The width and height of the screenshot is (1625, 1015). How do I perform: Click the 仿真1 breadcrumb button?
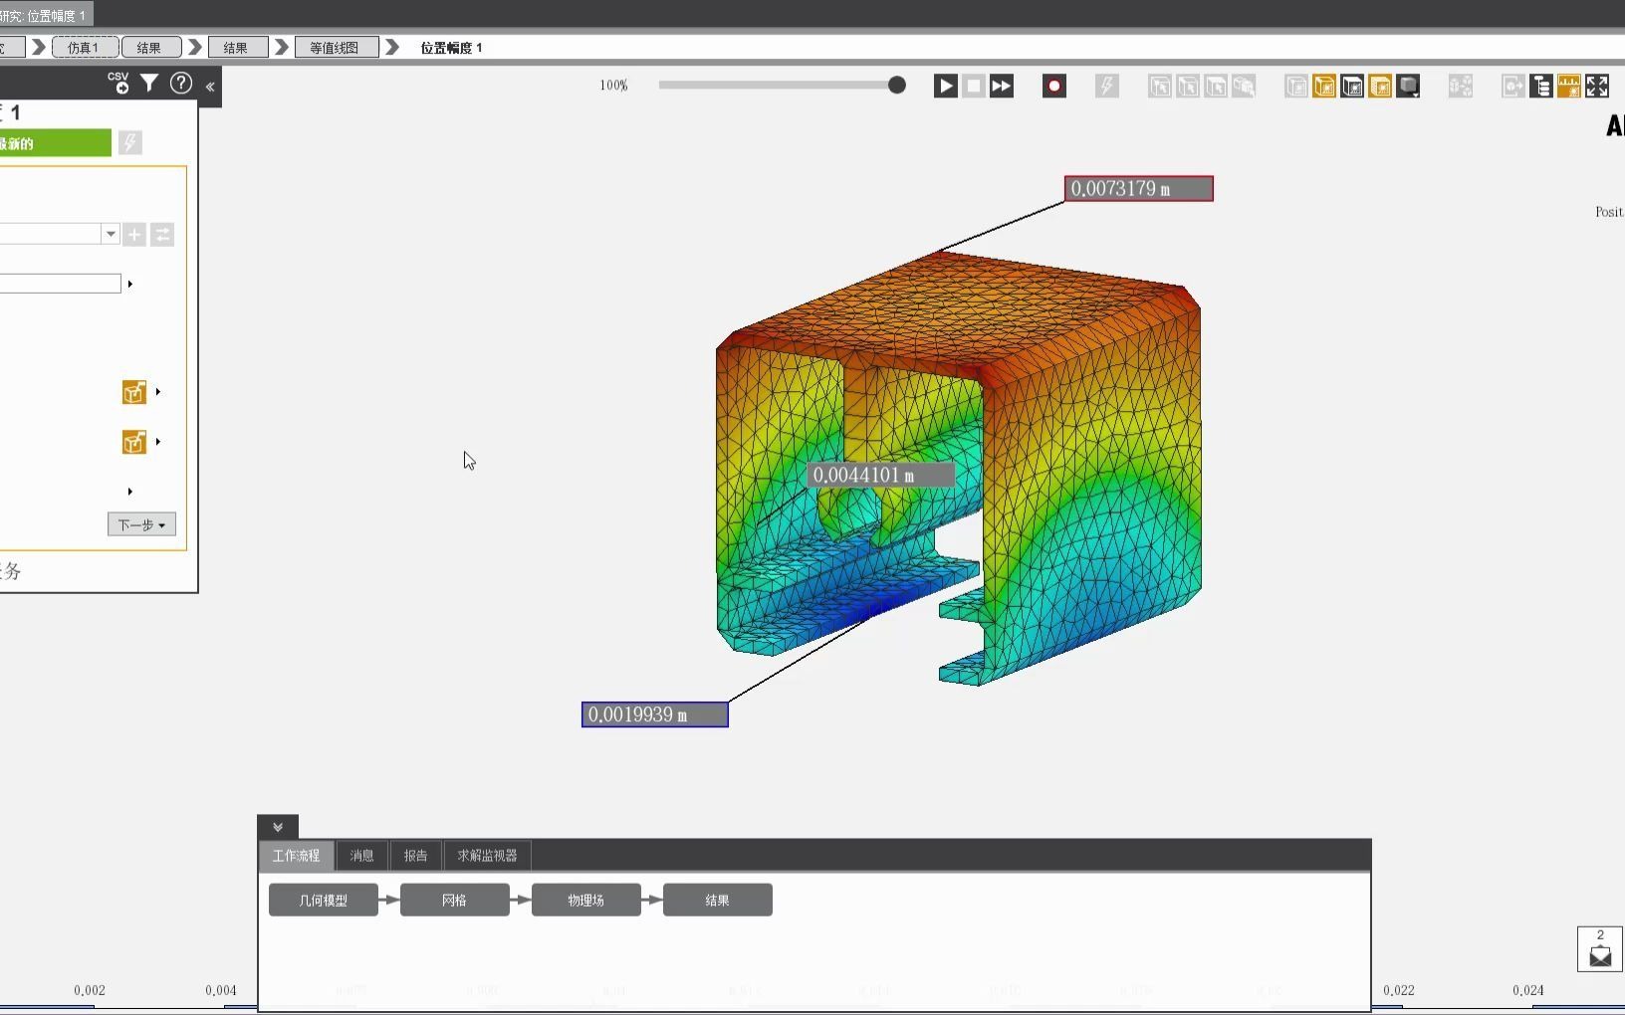point(85,47)
